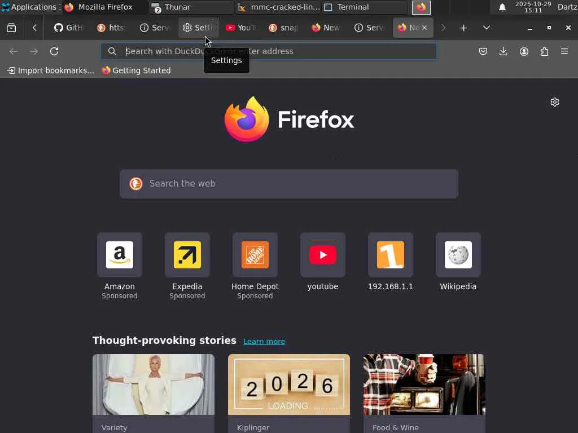Switch to the 'snap' tab
Image resolution: width=578 pixels, height=433 pixels.
(283, 28)
